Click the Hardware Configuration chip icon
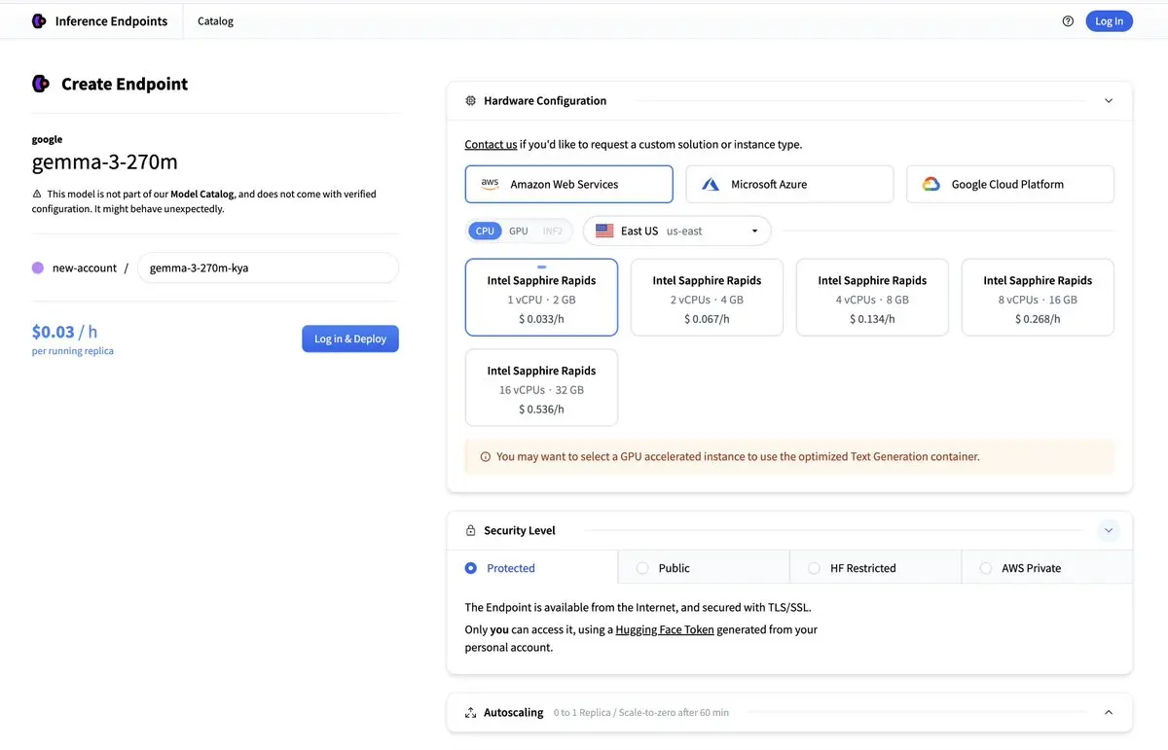The height and width of the screenshot is (750, 1168). pos(471,100)
